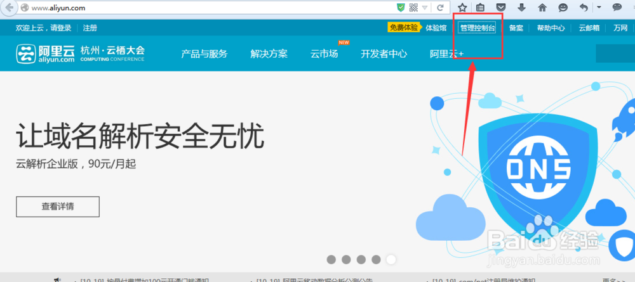The width and height of the screenshot is (635, 282).
Task: Bookmark this page with star icon
Action: tap(462, 8)
